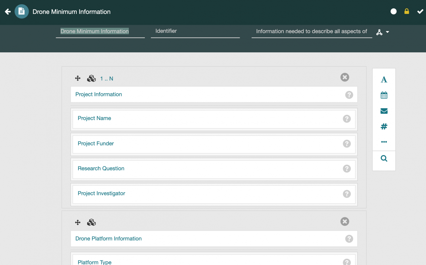426x265 pixels.
Task: Add a text field using A icon
Action: (x=384, y=80)
